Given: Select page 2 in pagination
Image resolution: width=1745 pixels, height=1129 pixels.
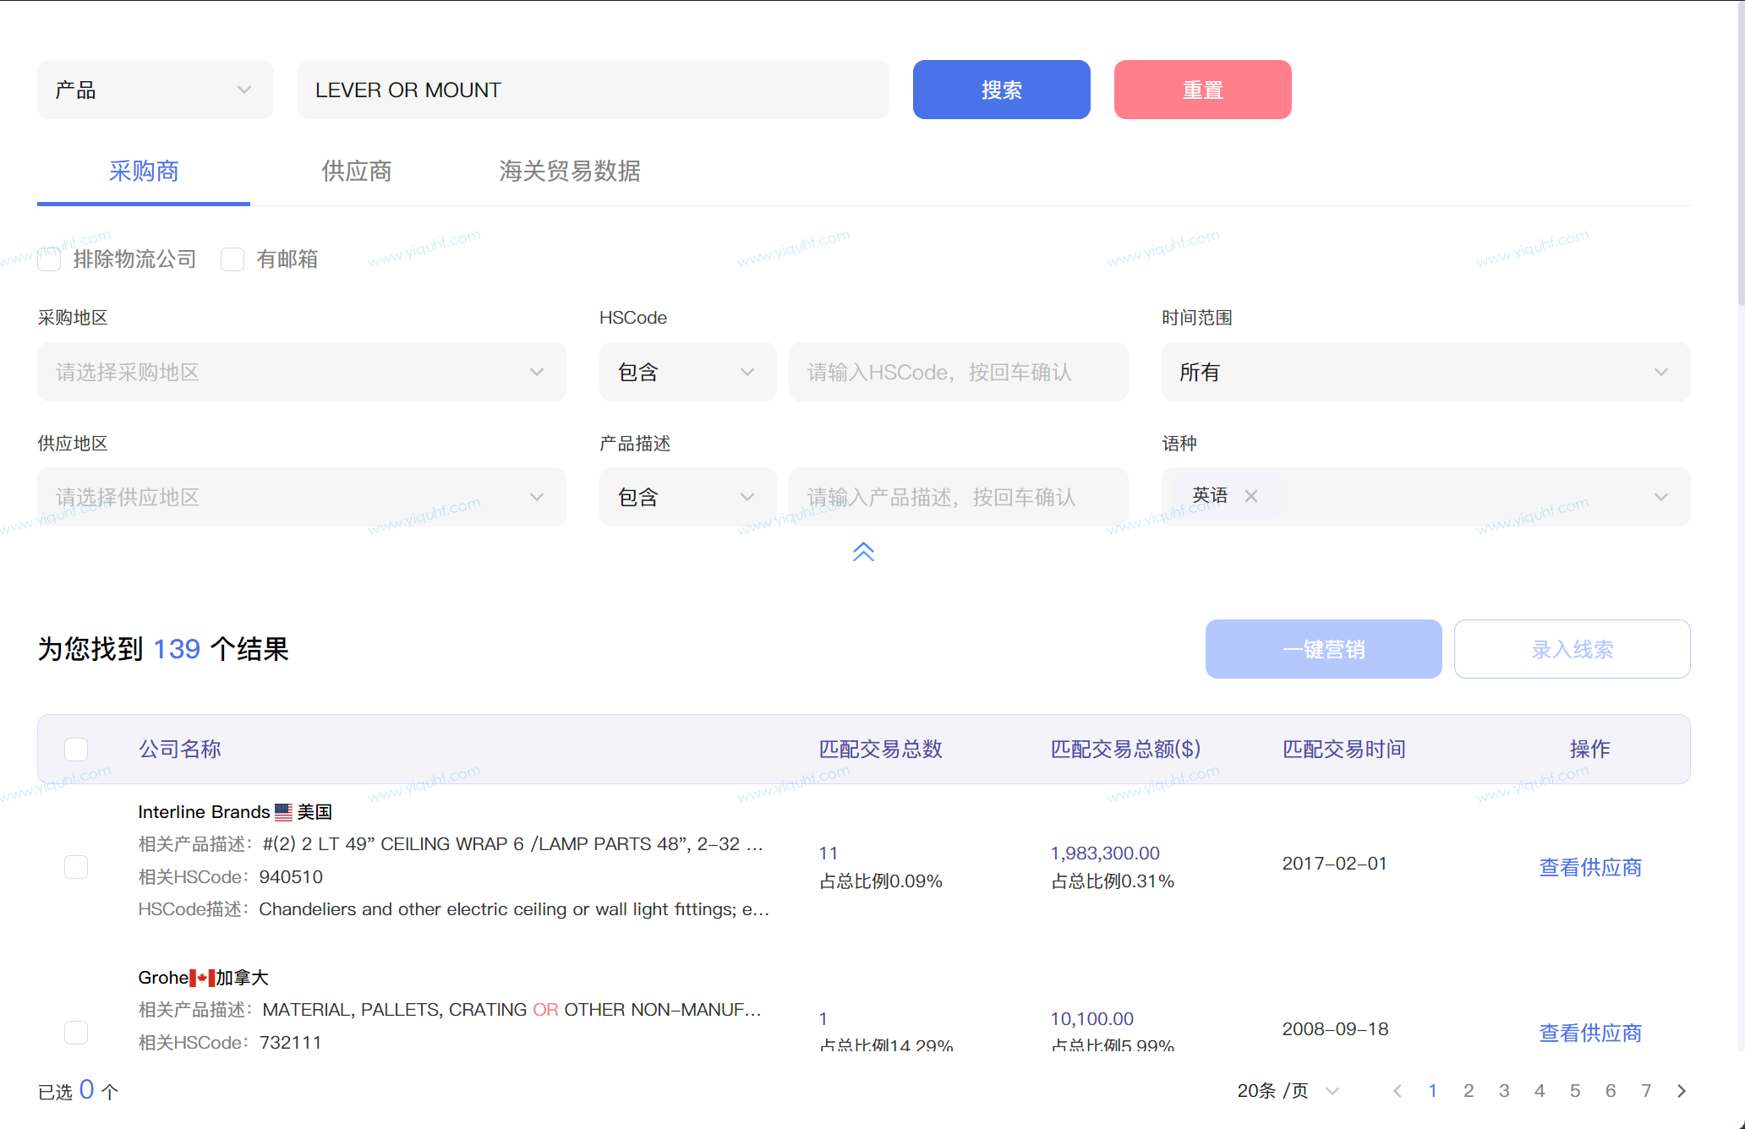Looking at the screenshot, I should (x=1469, y=1091).
